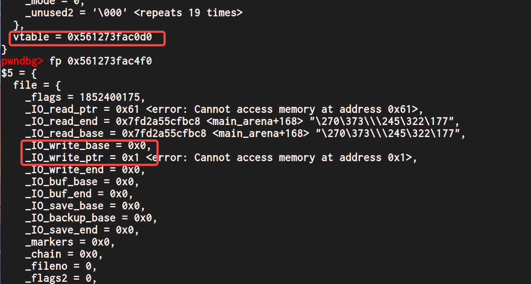This screenshot has width=531, height=284.
Task: Click the _IO_write_base = 0x0 line
Action: click(88, 146)
